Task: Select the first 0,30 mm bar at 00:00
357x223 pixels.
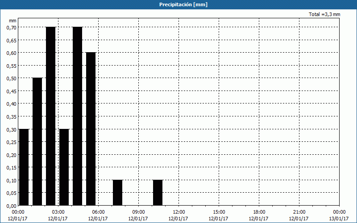Action: [x=24, y=167]
